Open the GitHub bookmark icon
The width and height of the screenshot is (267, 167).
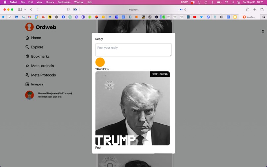pyautogui.click(x=264, y=17)
